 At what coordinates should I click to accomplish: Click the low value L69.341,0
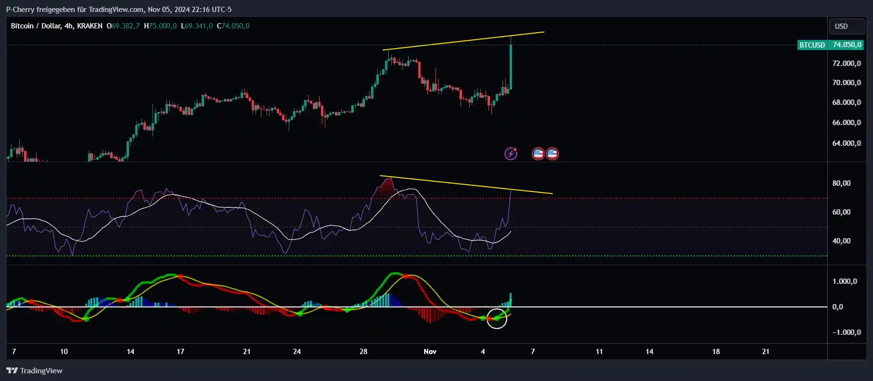197,26
